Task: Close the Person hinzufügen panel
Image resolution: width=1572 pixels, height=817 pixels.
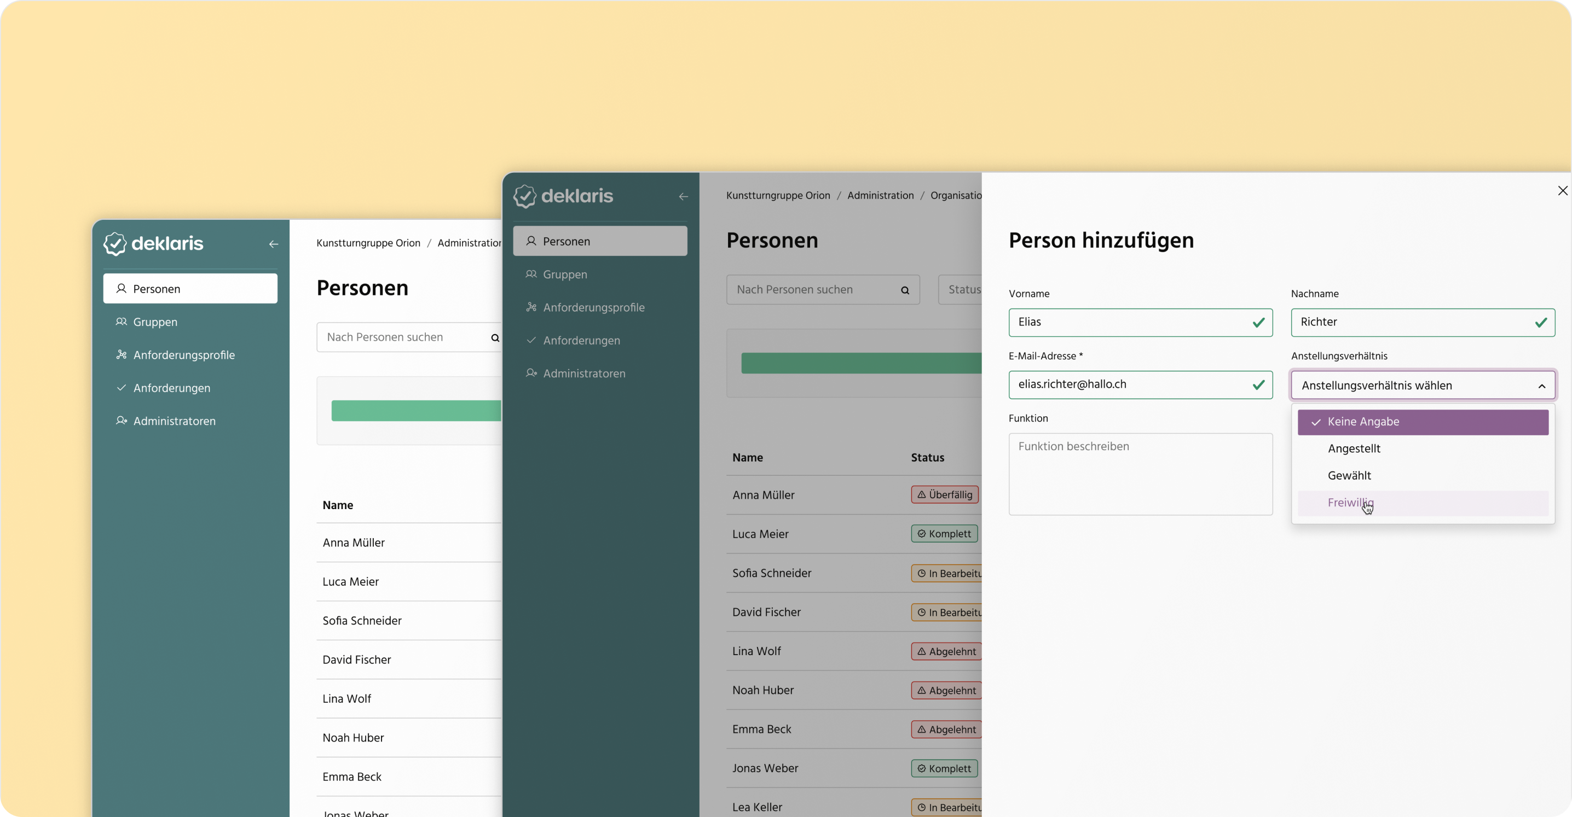Action: coord(1562,191)
